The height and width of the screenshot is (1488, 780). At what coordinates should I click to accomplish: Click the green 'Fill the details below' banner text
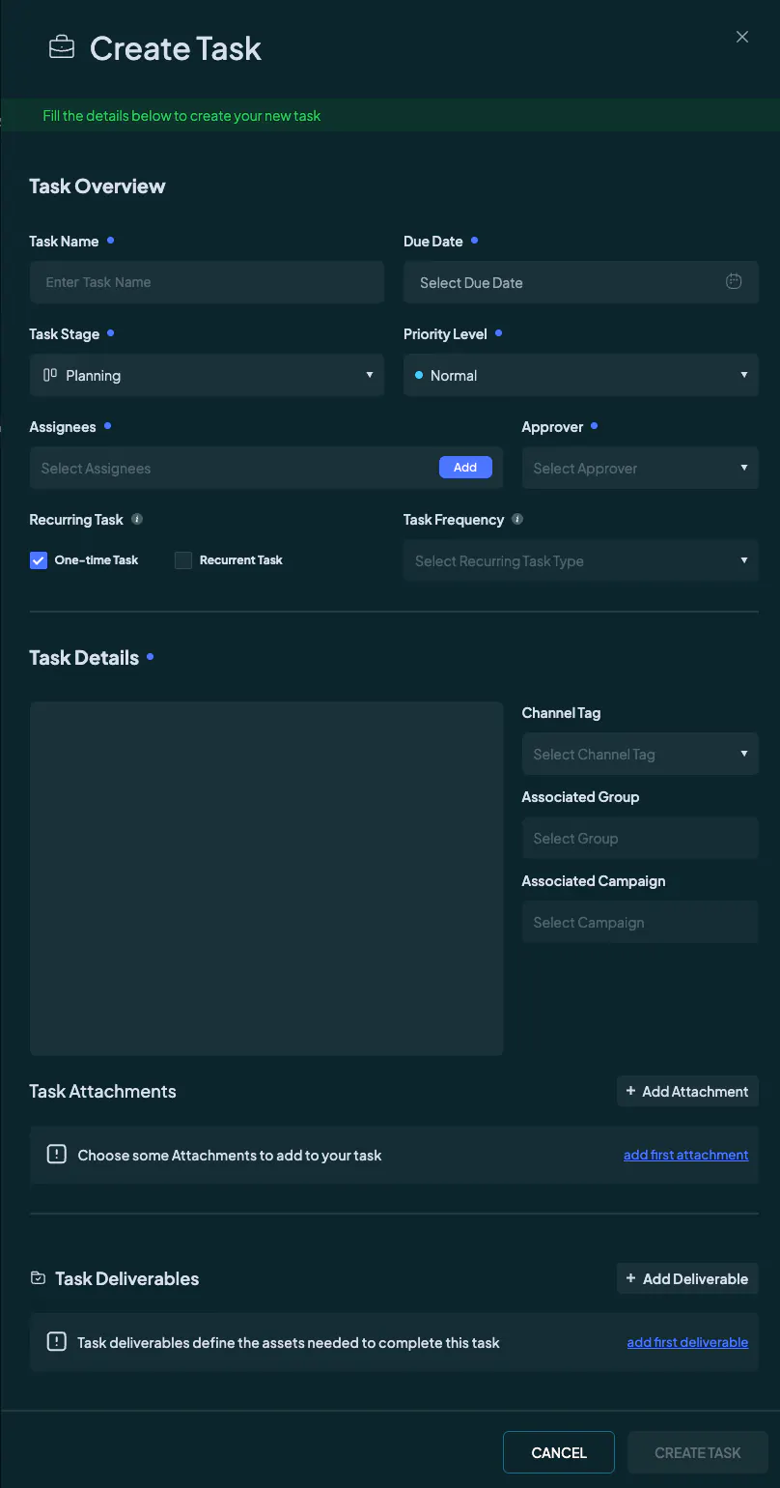tap(181, 116)
